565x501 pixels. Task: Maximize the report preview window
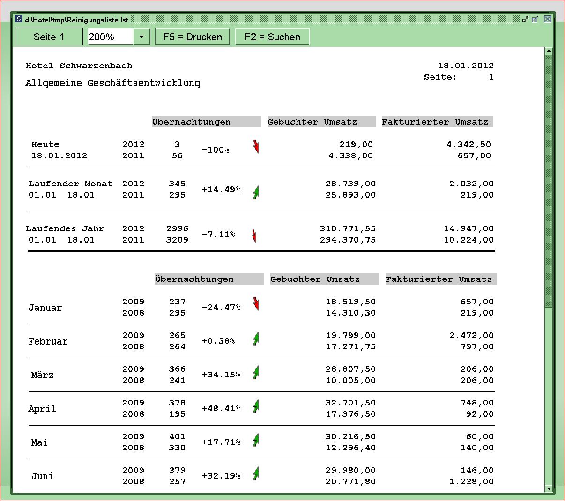click(535, 19)
